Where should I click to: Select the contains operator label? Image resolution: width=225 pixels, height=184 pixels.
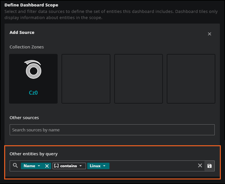tap(69, 166)
